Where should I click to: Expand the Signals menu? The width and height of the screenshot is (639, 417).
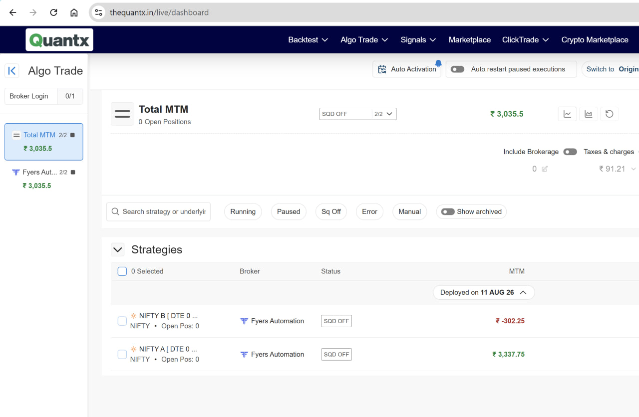point(418,40)
